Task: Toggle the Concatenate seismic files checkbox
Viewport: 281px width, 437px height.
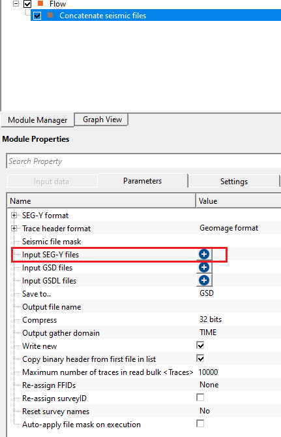Action: point(37,16)
